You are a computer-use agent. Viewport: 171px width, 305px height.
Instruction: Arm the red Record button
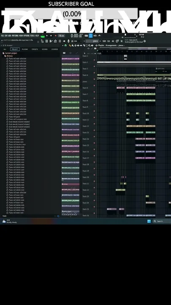click(x=55, y=36)
